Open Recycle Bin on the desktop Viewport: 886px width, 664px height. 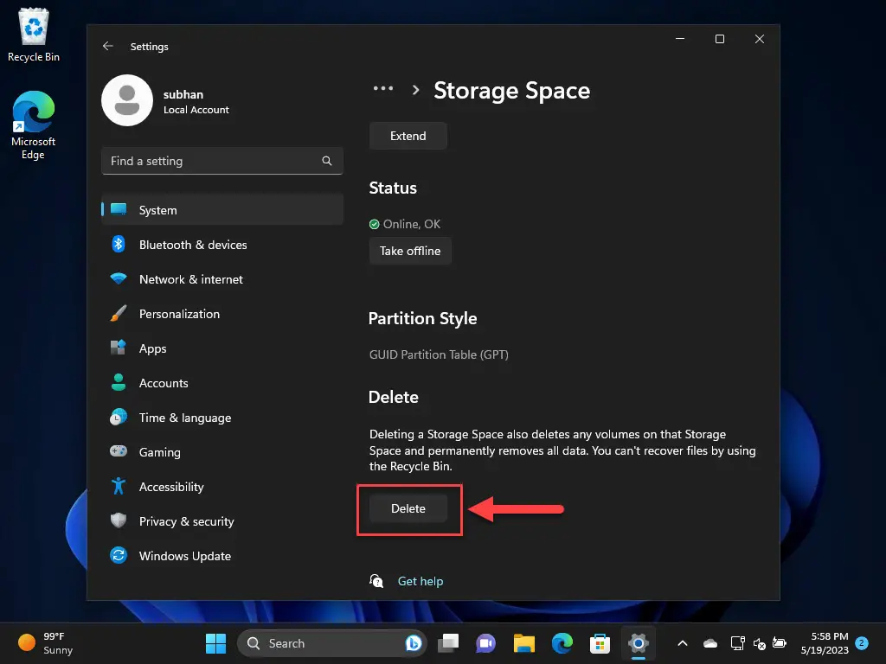pos(34,35)
